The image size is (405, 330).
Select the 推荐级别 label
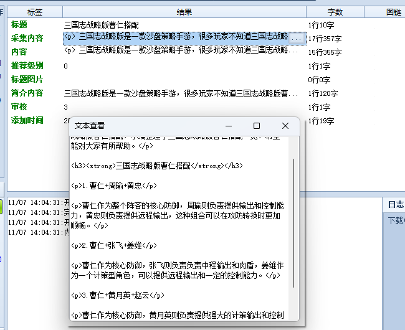[27, 65]
